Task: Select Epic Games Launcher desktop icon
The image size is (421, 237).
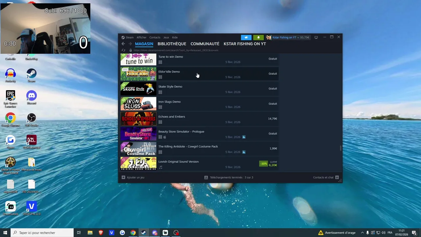Action: [x=11, y=99]
